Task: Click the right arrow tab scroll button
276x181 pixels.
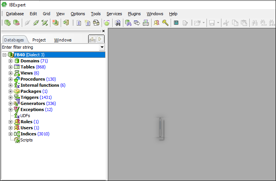Action: (x=100, y=39)
